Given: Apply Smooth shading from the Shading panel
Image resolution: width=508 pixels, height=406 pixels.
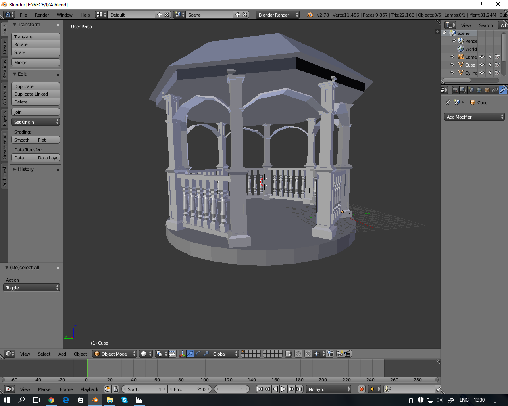Looking at the screenshot, I should pyautogui.click(x=23, y=140).
